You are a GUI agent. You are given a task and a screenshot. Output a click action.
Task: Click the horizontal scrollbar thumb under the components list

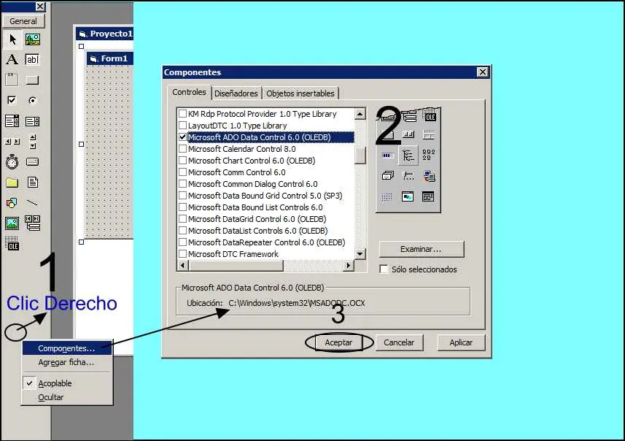click(x=236, y=265)
